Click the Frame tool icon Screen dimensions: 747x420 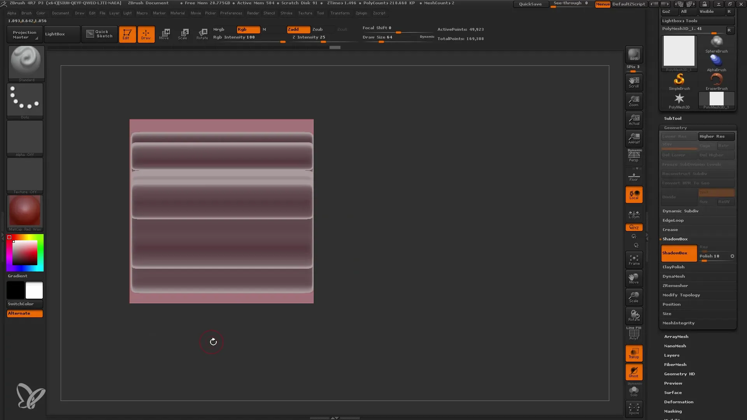coord(634,260)
